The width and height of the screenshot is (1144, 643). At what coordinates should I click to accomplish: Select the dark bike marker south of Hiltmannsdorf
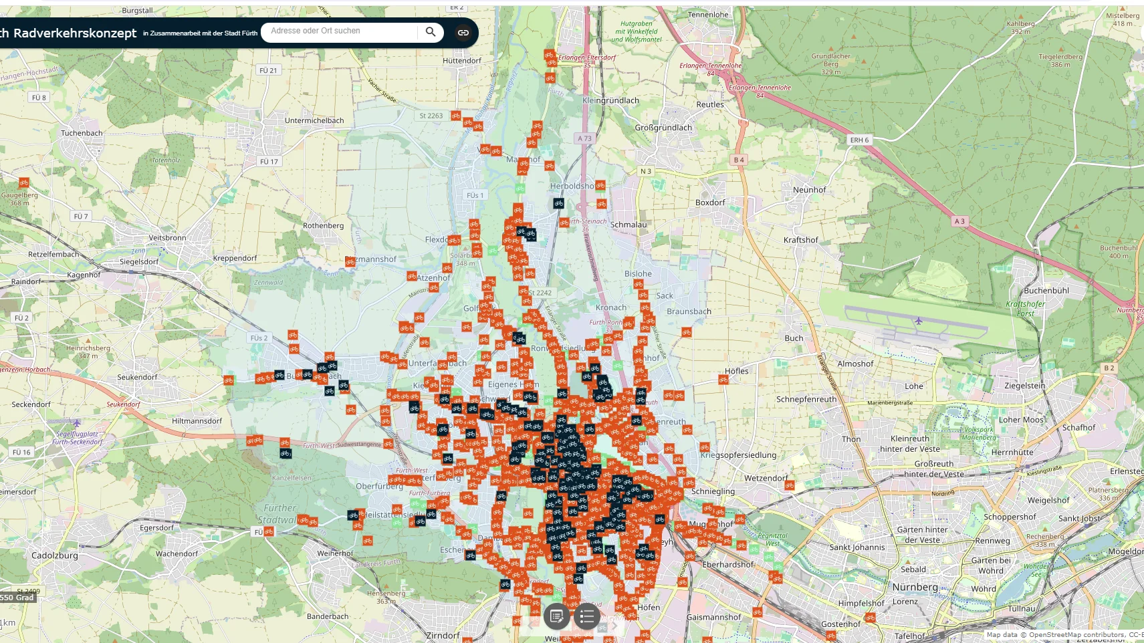click(285, 453)
